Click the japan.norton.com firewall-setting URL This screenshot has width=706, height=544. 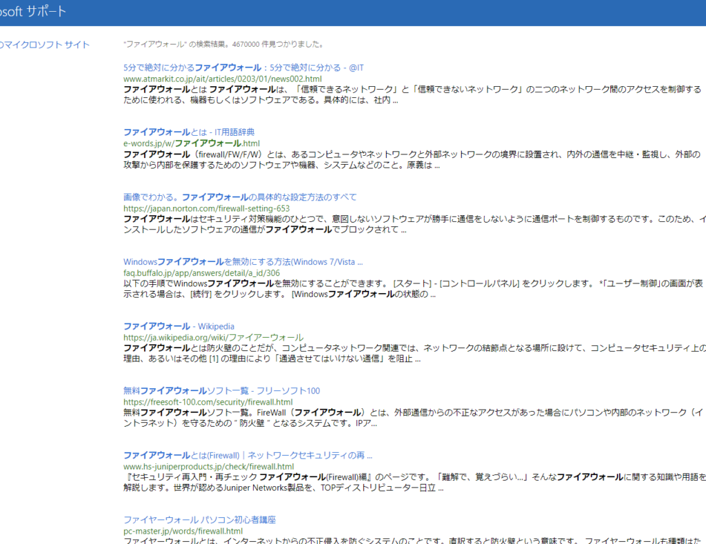click(206, 208)
